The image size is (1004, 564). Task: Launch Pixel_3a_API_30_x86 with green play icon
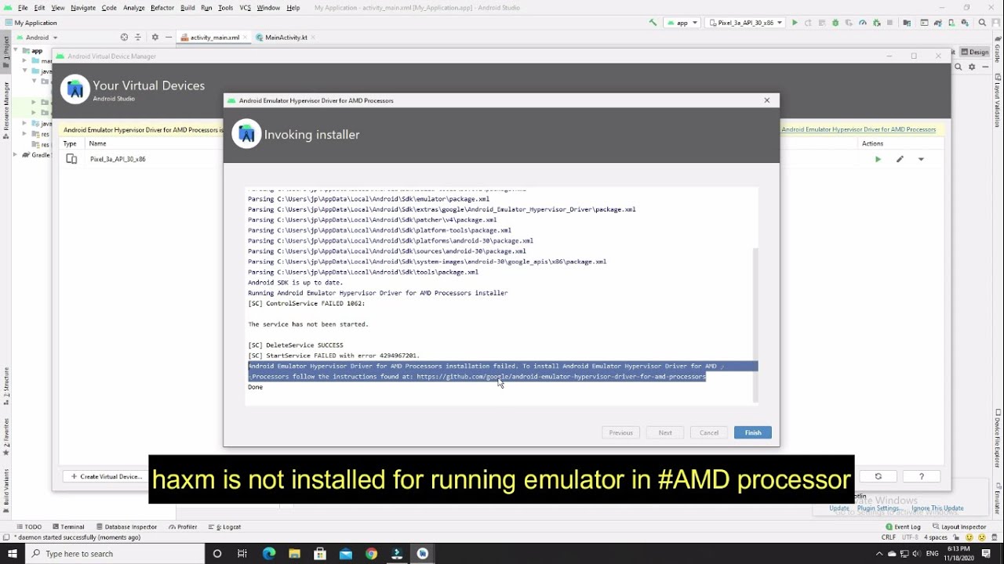tap(878, 159)
